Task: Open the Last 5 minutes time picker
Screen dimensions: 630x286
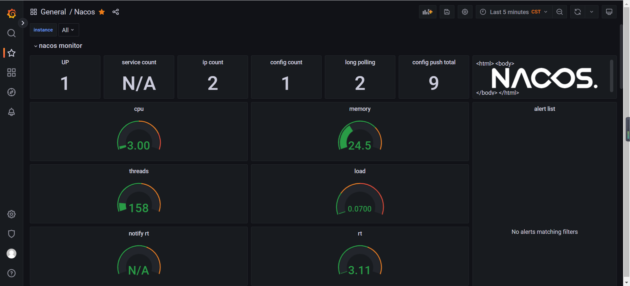Action: (x=514, y=12)
